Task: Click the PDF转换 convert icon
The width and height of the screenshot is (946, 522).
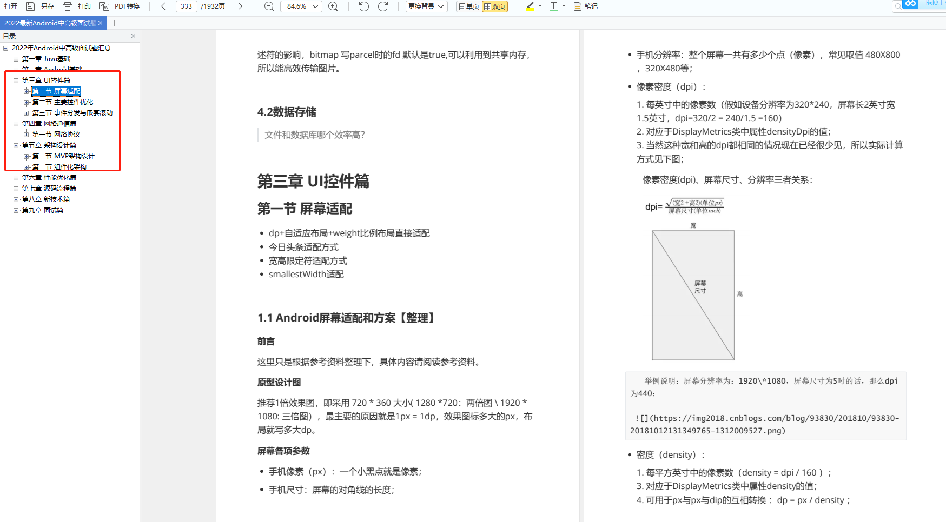Action: click(x=104, y=6)
